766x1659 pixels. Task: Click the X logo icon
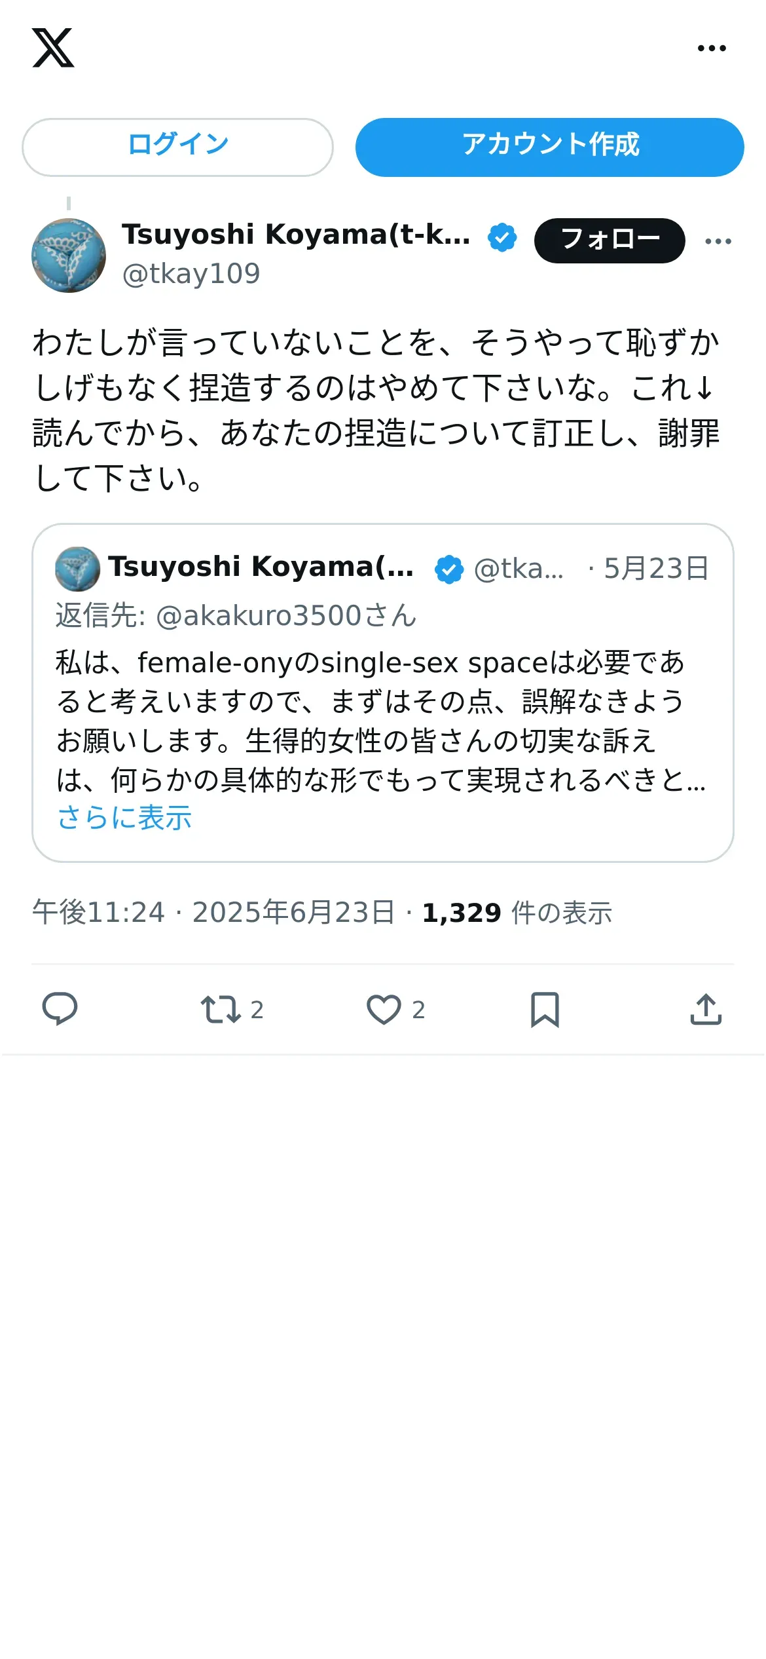(x=53, y=48)
